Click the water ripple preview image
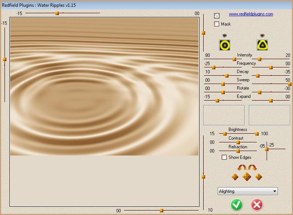The image size is (293, 215). coord(104,87)
